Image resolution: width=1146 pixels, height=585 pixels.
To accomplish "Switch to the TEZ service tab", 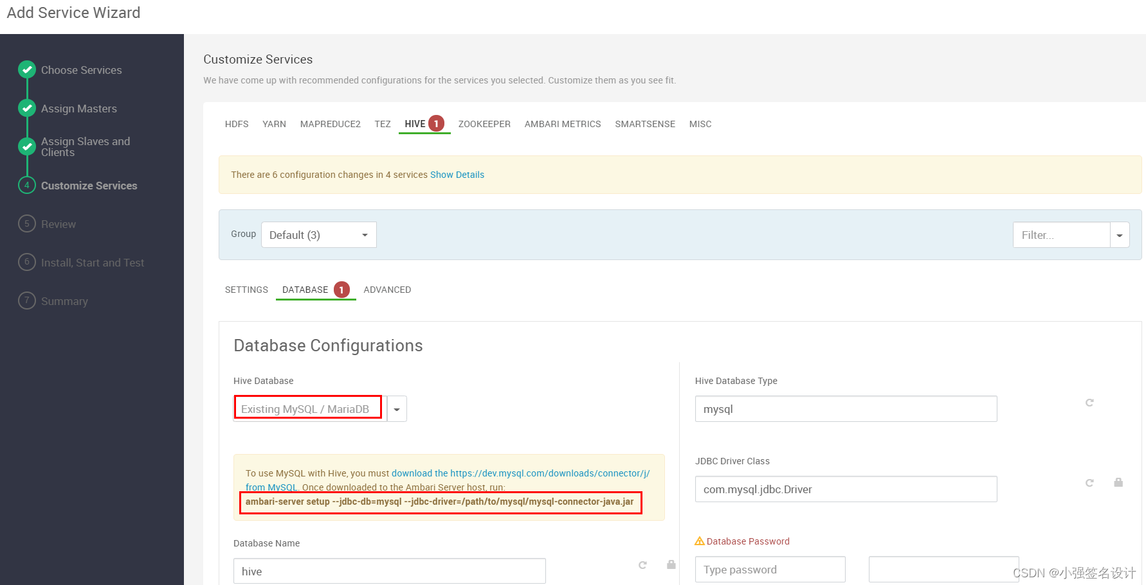I will pyautogui.click(x=383, y=124).
